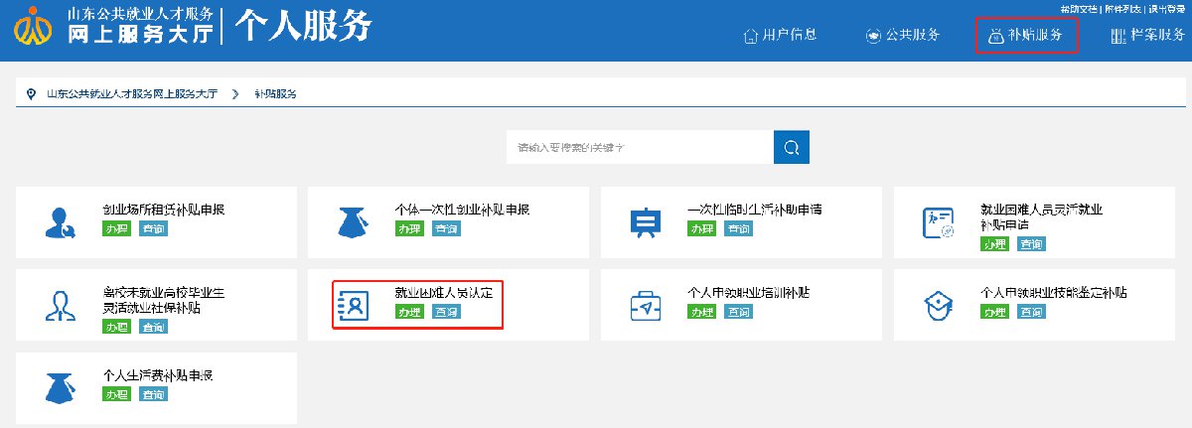The height and width of the screenshot is (428, 1192).
Task: Click 办理 under 离校未就业高校毕业生灵活就业社保补贴
Action: (116, 327)
